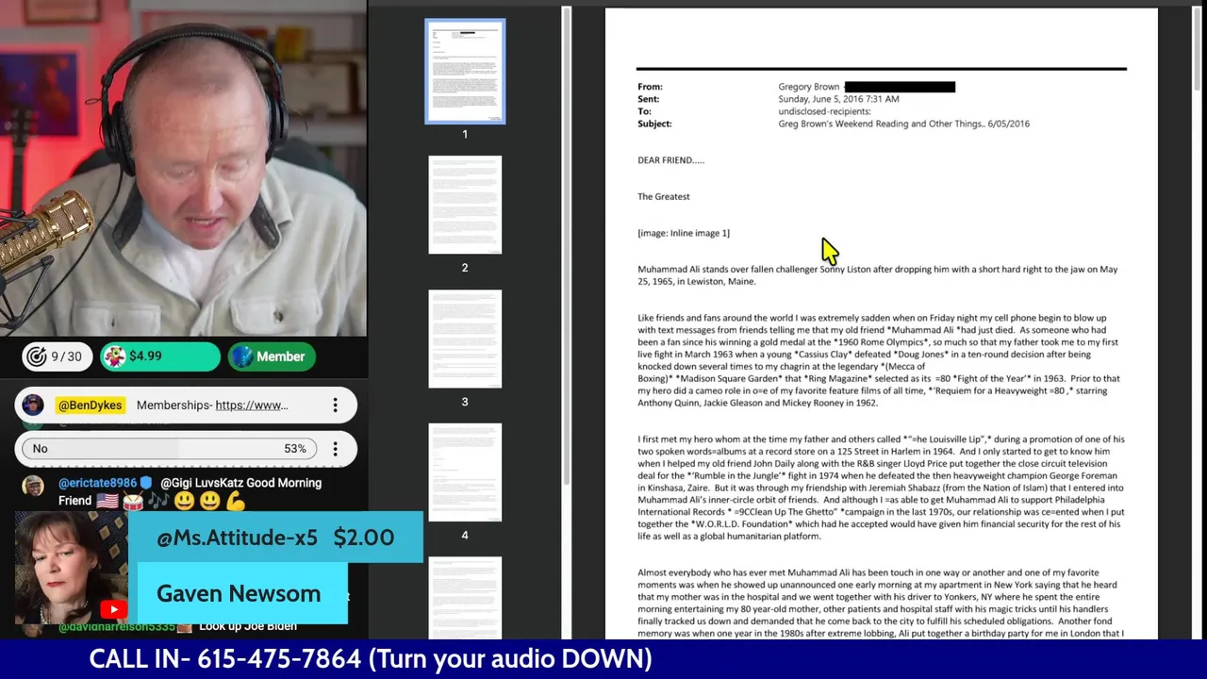
Task: Click the @erictate8986 avatar in chat
Action: point(33,486)
